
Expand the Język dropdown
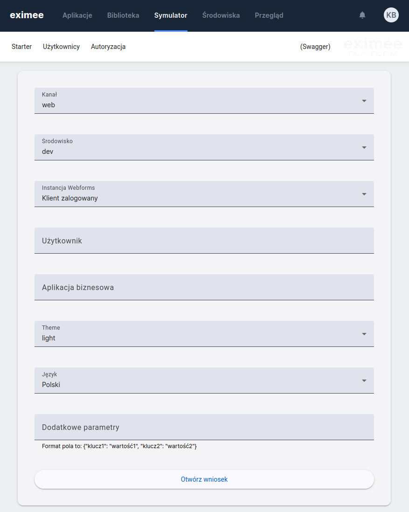pyautogui.click(x=204, y=381)
